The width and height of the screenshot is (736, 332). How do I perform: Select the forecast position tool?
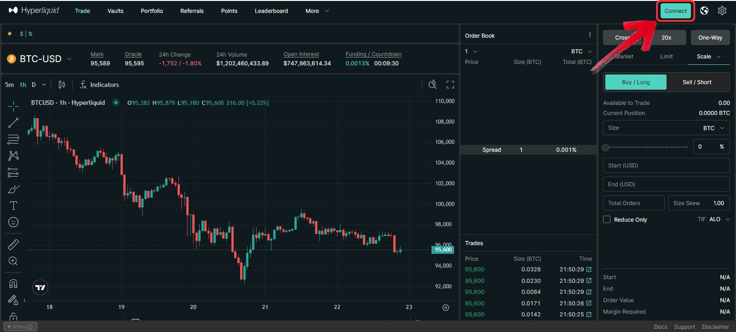13,172
